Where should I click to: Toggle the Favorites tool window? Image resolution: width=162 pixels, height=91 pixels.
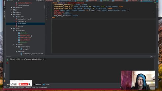[x=5, y=77]
